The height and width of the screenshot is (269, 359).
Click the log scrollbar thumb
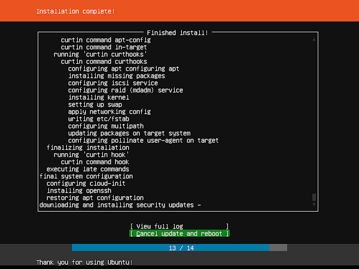(314, 197)
